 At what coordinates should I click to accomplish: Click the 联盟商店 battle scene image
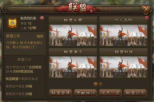click(x=73, y=67)
